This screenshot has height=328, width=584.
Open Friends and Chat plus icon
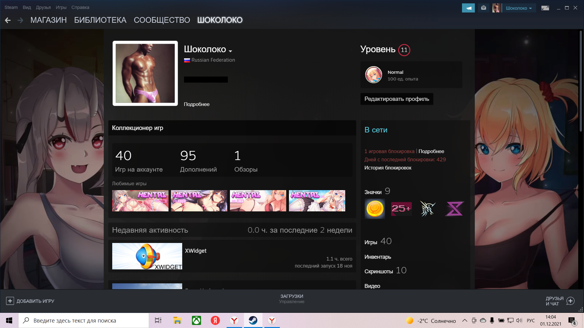point(571,301)
